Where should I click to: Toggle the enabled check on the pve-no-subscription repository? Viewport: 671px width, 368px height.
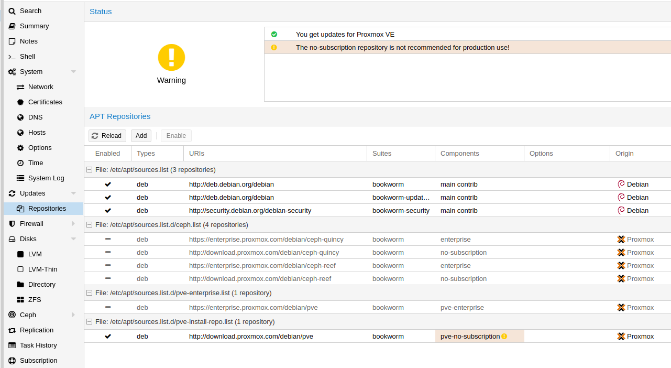point(107,336)
